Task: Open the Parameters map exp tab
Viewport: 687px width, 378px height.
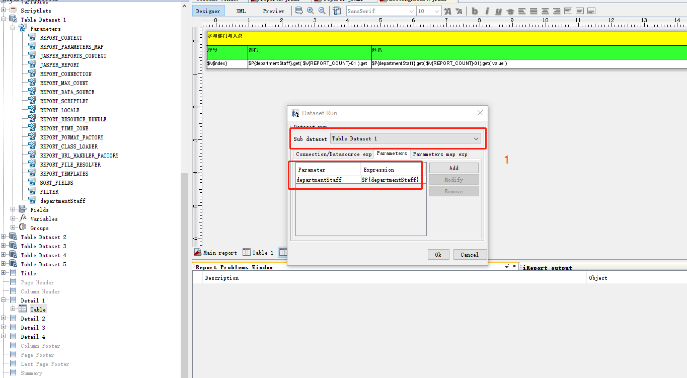Action: (440, 154)
